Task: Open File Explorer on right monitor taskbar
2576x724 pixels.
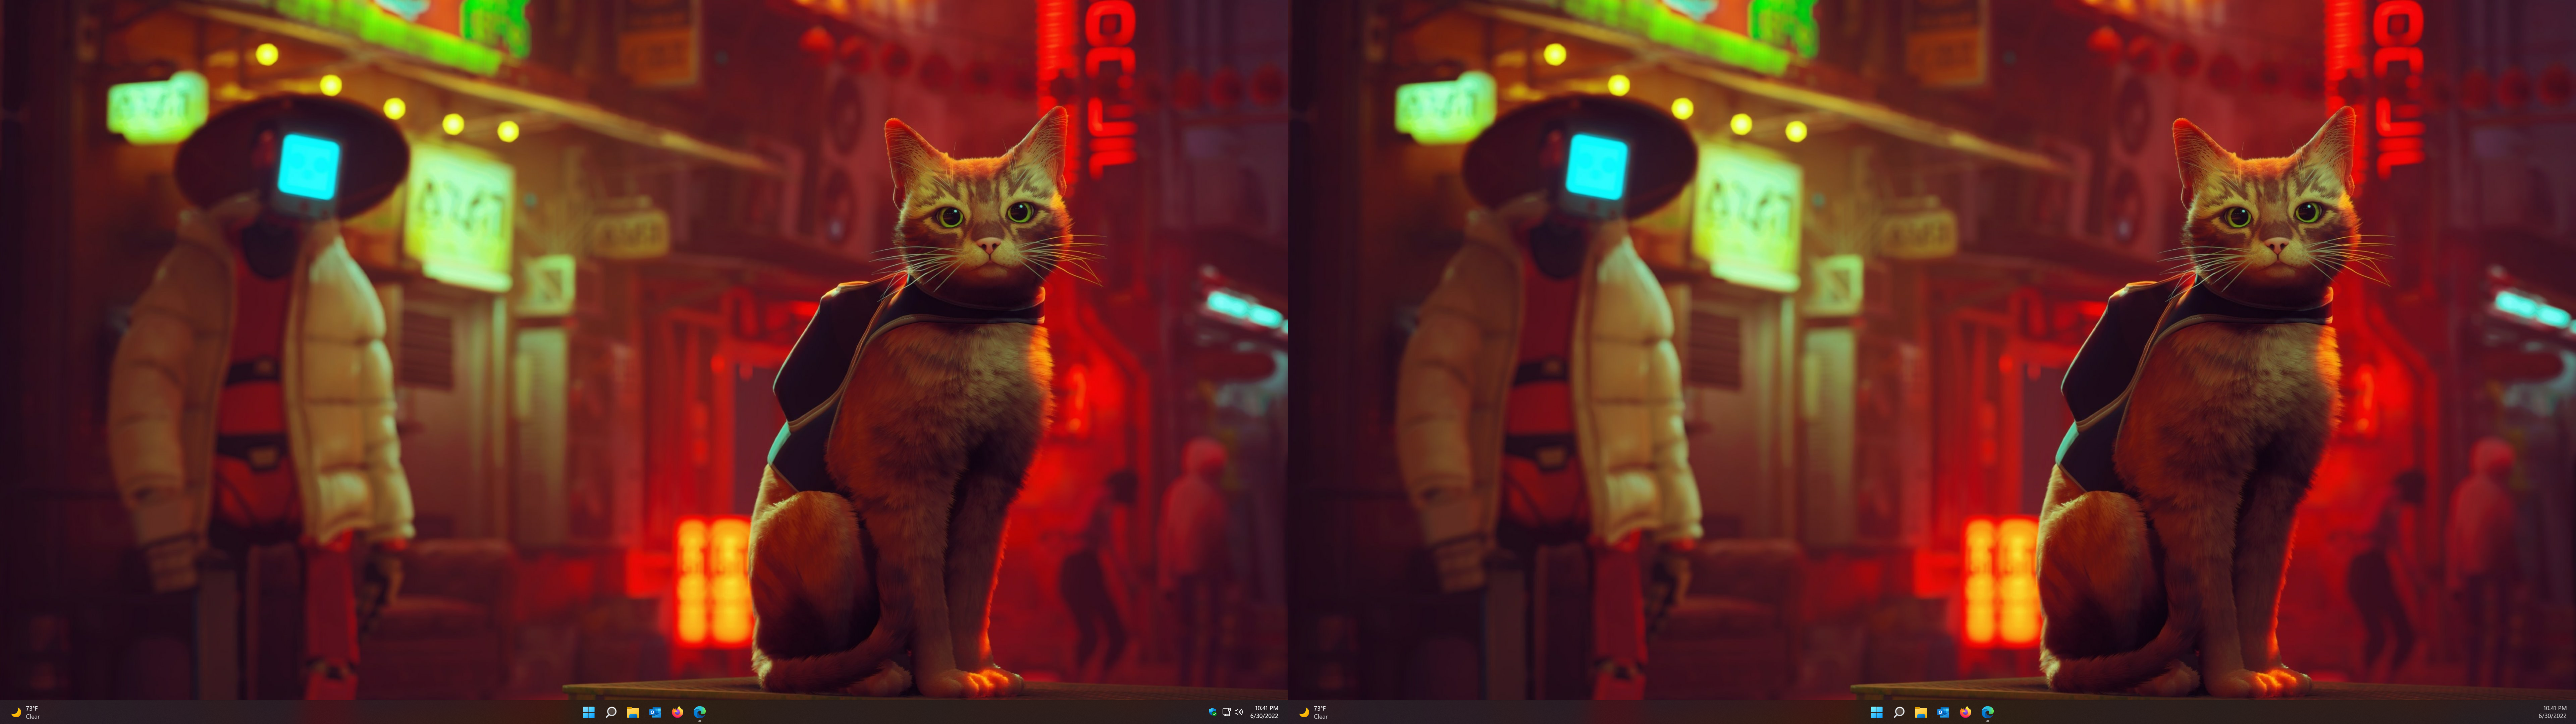Action: click(1921, 712)
